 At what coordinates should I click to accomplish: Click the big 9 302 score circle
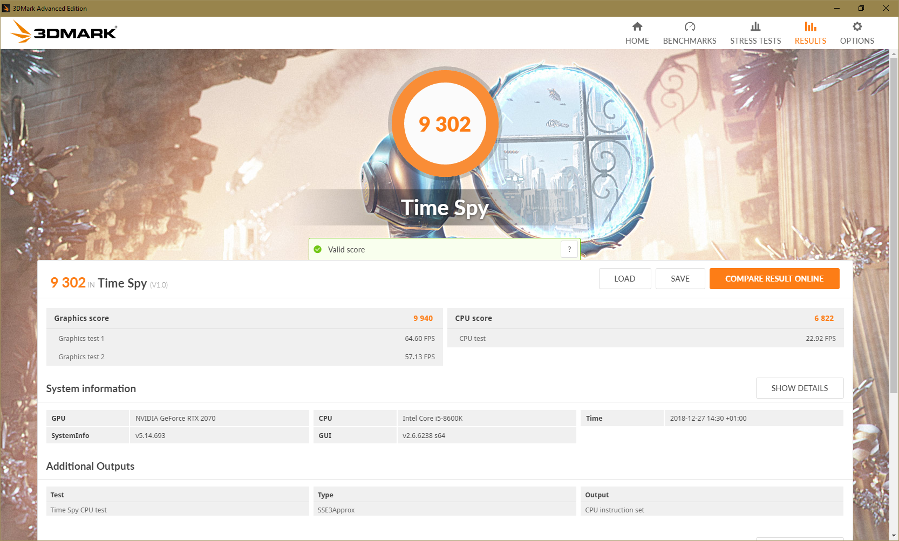pyautogui.click(x=445, y=124)
